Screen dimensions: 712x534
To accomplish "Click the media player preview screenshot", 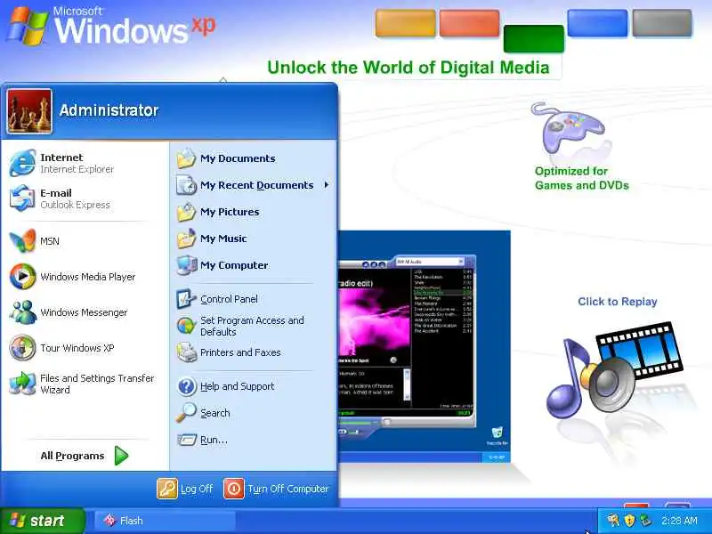I will [x=425, y=346].
